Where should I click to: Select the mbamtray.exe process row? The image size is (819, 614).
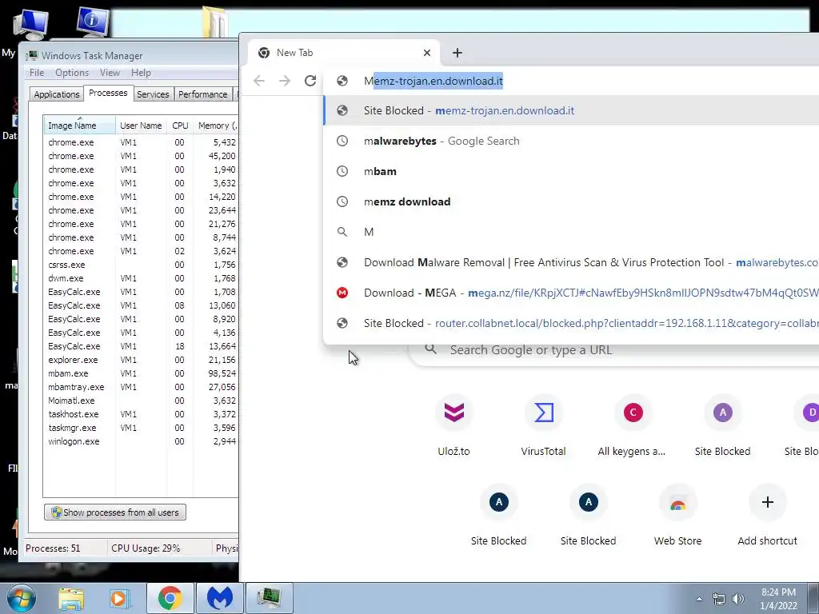[141, 387]
